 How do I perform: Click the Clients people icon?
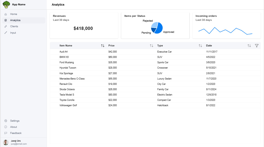[6, 26]
